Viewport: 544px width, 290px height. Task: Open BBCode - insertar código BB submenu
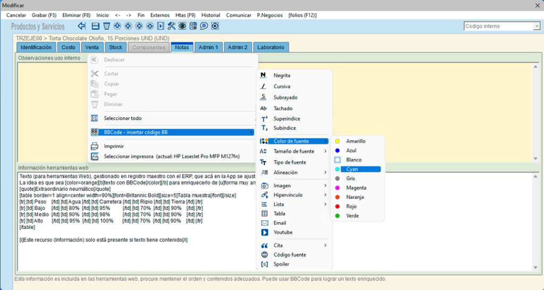coord(172,132)
